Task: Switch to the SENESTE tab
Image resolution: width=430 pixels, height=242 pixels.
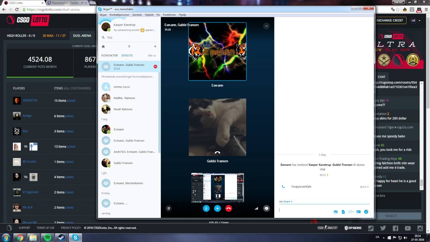Action: click(x=127, y=55)
